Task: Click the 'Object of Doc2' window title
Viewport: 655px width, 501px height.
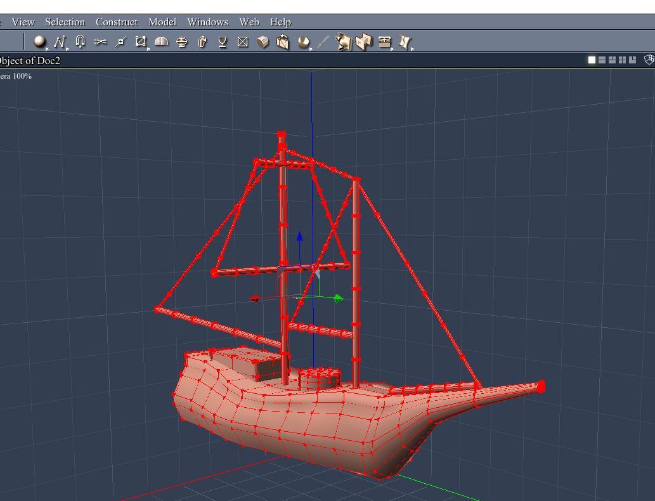Action: (30, 61)
